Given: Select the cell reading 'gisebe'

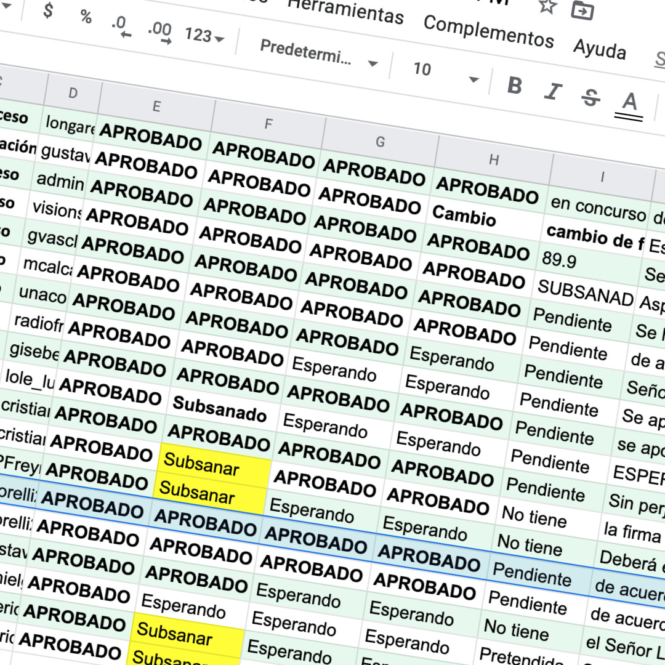Looking at the screenshot, I should (x=34, y=351).
